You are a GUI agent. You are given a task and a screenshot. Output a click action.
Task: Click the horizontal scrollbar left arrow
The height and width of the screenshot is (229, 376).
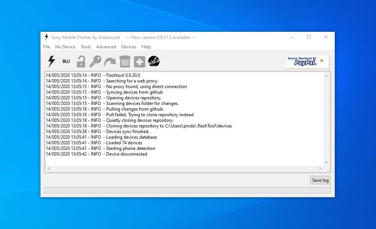click(49, 169)
